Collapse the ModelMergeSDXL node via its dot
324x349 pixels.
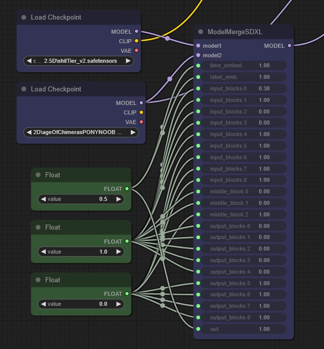point(200,32)
